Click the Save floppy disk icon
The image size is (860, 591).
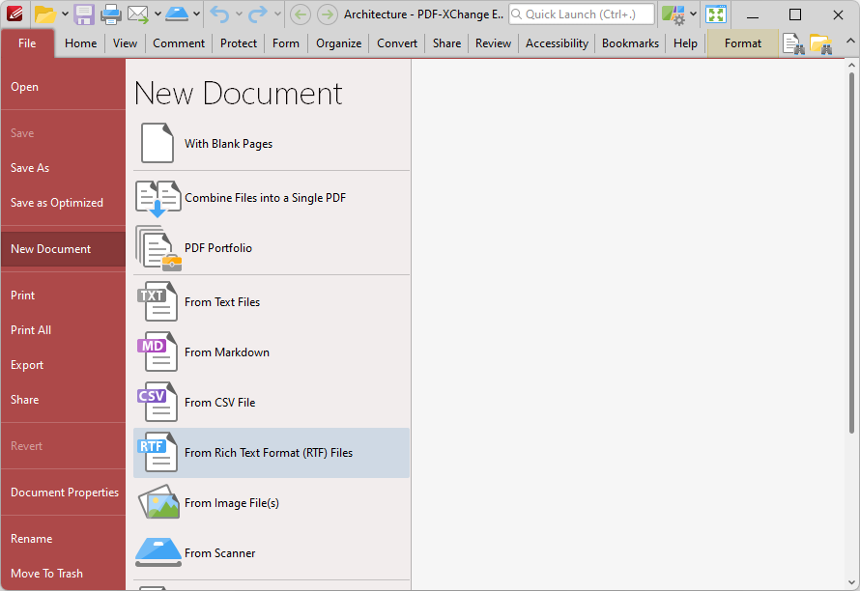[84, 14]
